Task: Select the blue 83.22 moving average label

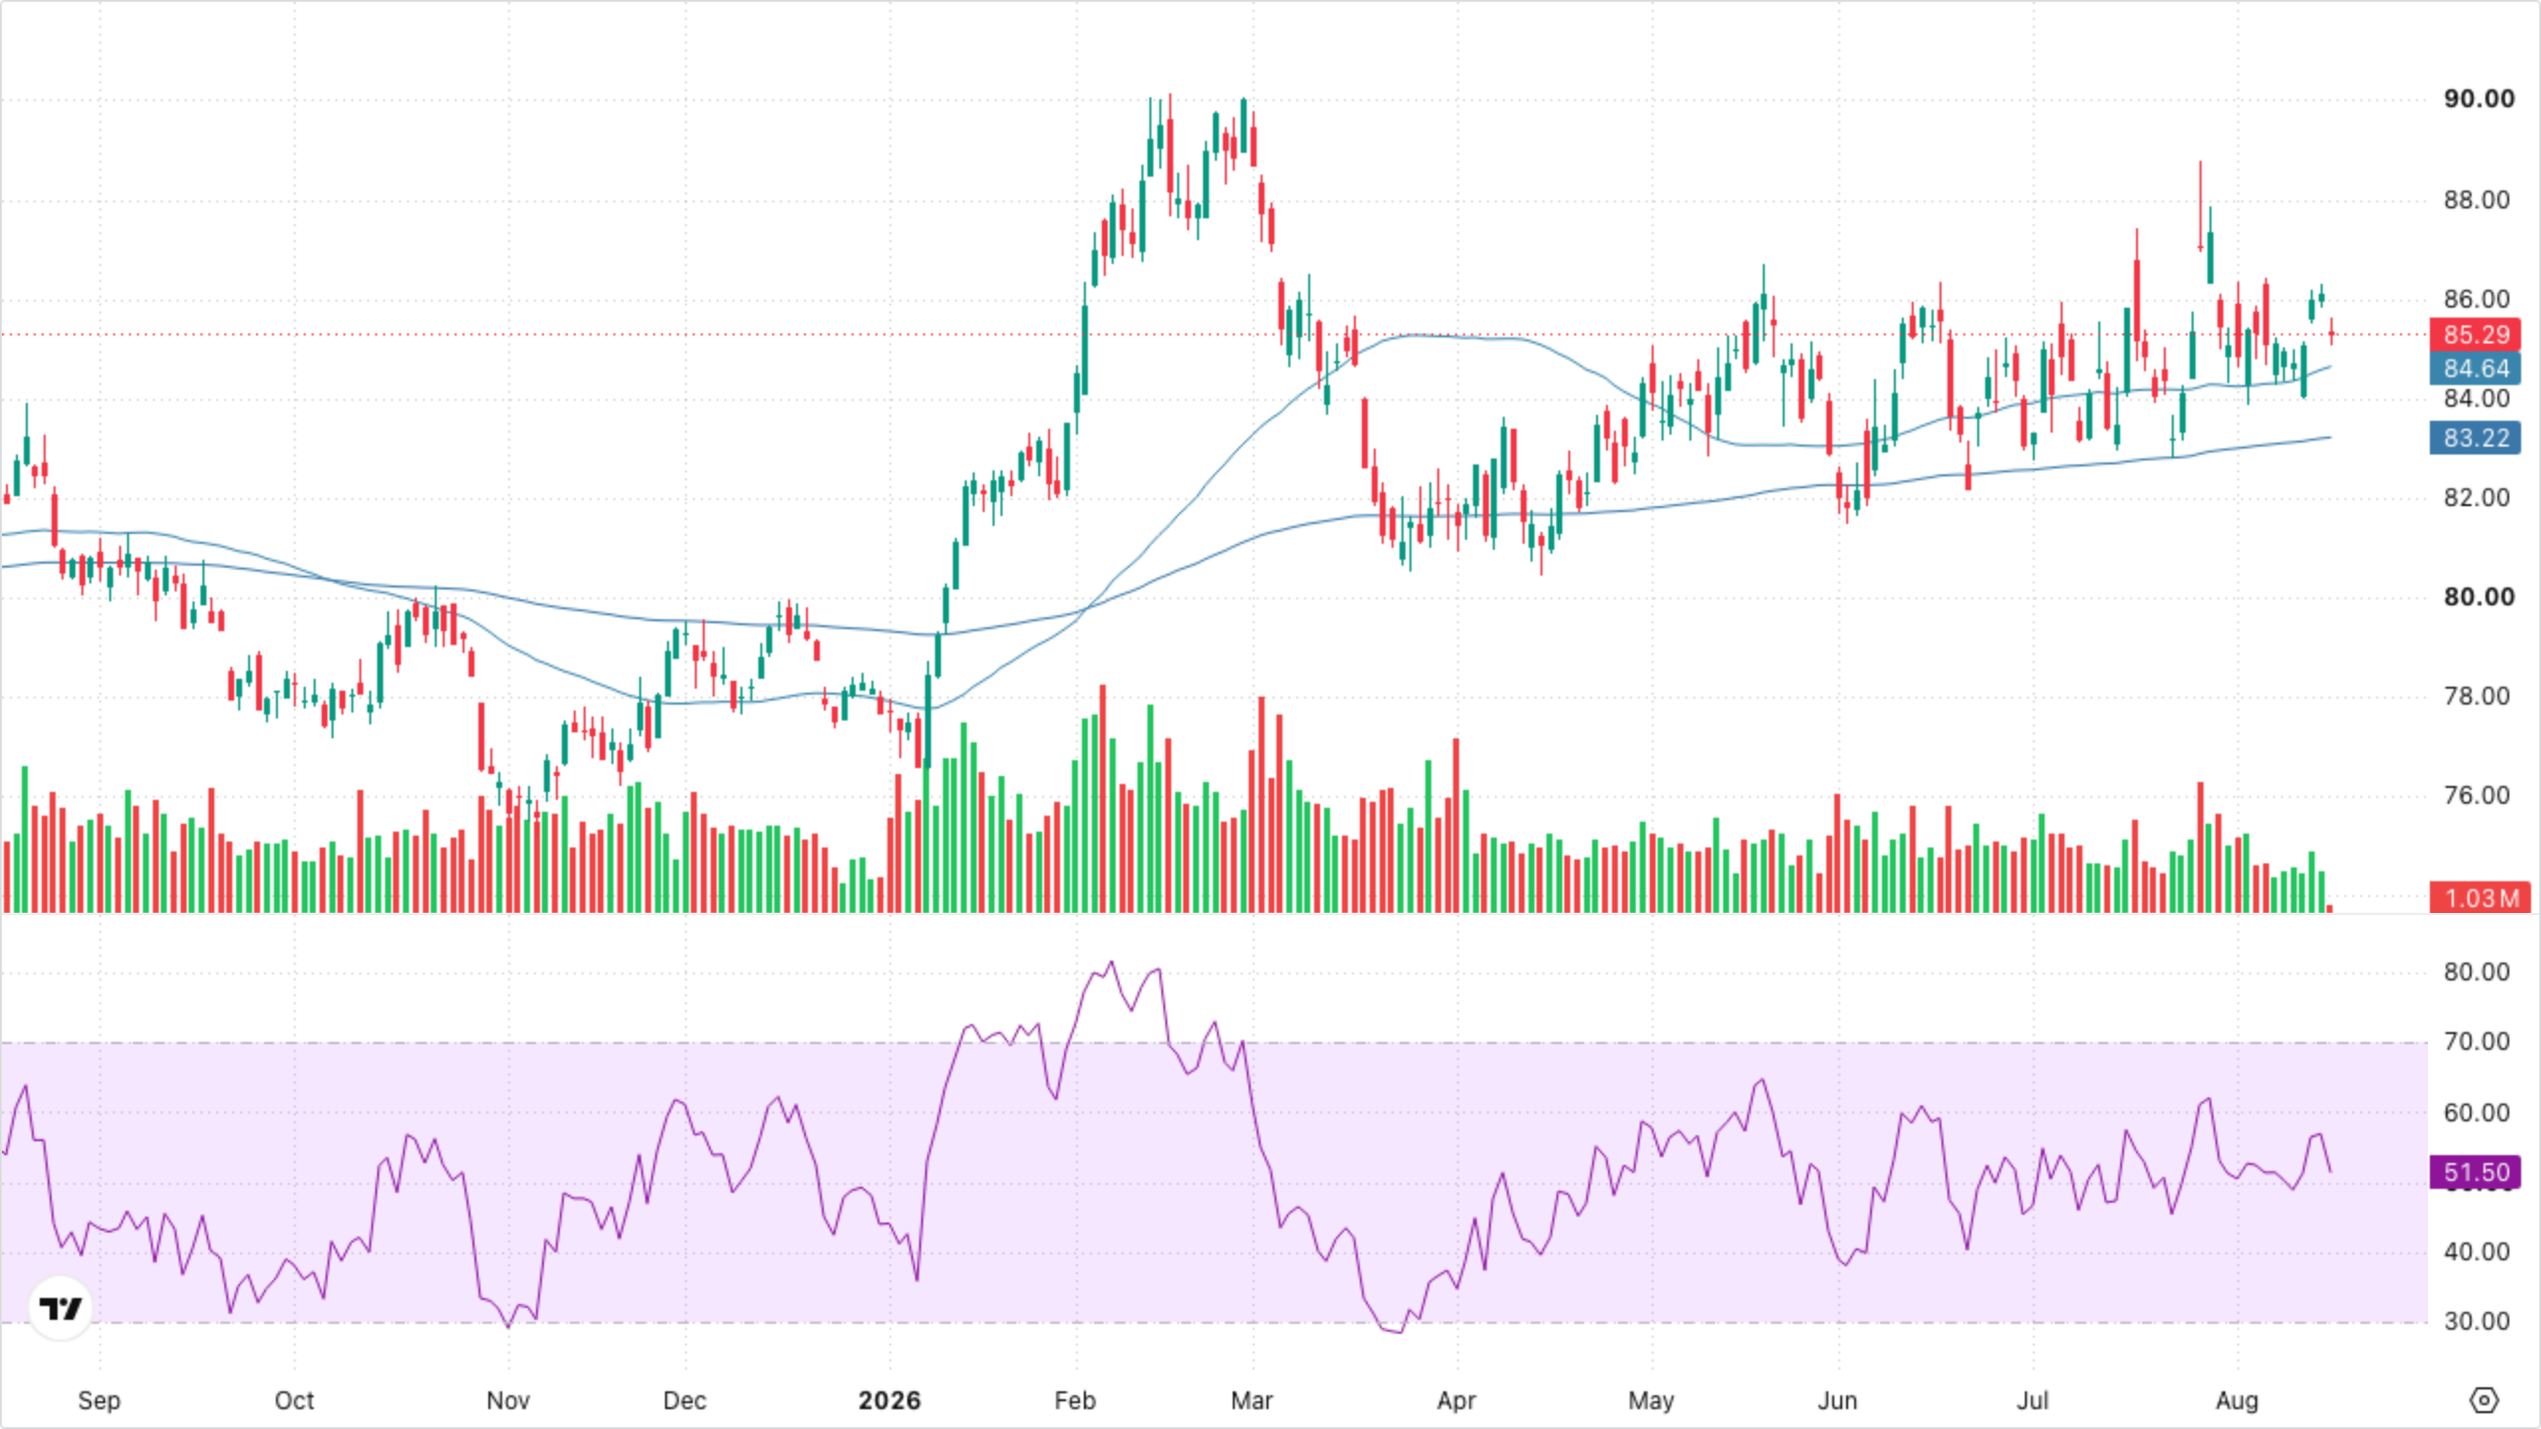Action: (x=2476, y=438)
